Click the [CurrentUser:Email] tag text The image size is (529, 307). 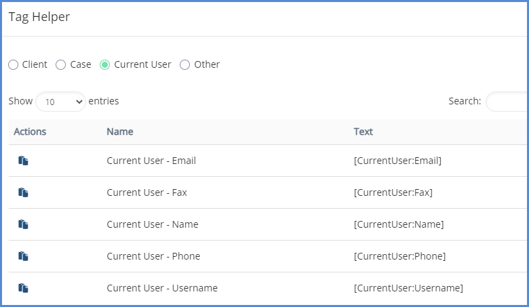397,161
